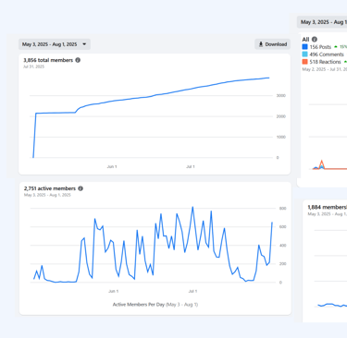This screenshot has width=347, height=338.
Task: Click the 3,856 total members heading
Action: pos(48,60)
